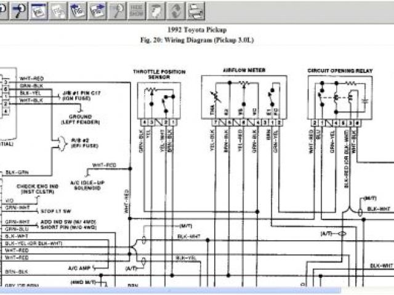The height and width of the screenshot is (295, 394).
Task: Toggle the Hide/Show toolbar button
Action: 137,9
